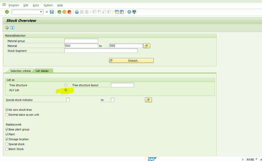262x161 pixels.
Task: Check the Decimal place as per unit checkbox
Action: 7,115
